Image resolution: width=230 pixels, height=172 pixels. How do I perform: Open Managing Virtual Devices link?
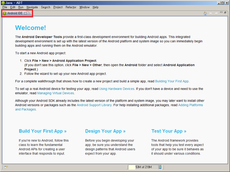[56, 93]
